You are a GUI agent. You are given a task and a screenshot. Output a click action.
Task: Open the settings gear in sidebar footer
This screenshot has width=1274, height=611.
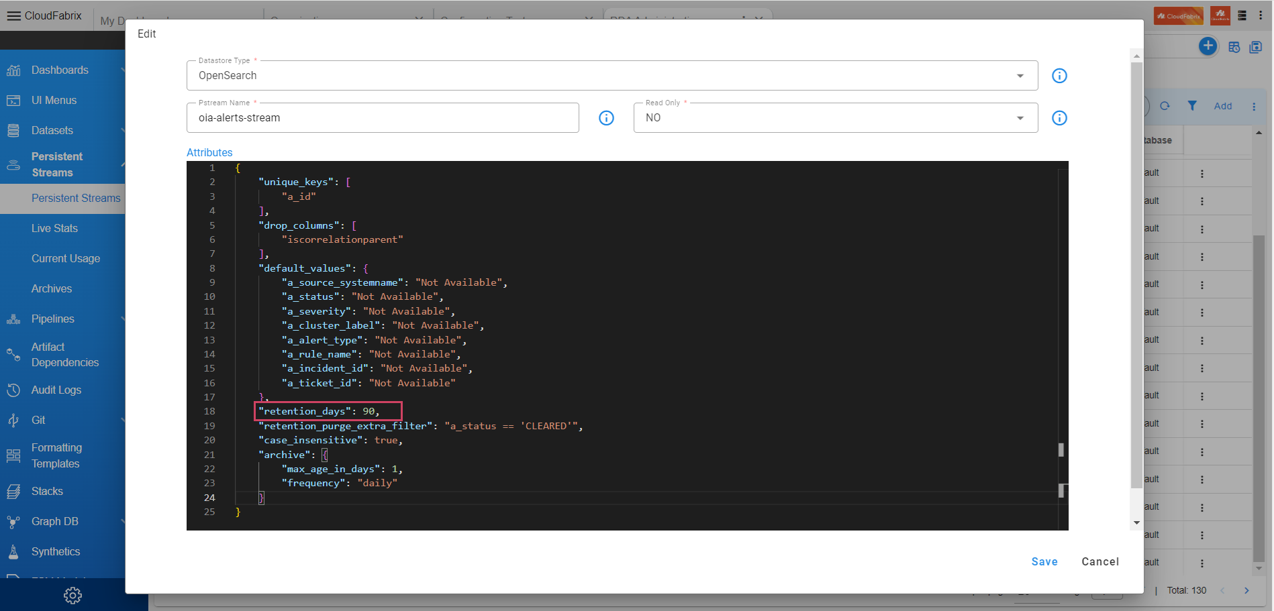[72, 595]
